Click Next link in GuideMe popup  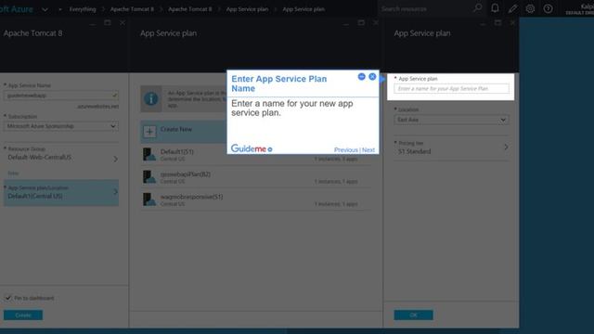click(x=368, y=150)
